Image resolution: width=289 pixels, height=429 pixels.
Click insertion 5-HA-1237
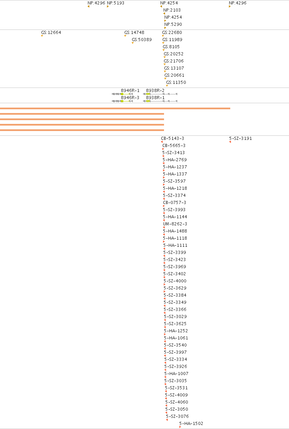[175, 167]
